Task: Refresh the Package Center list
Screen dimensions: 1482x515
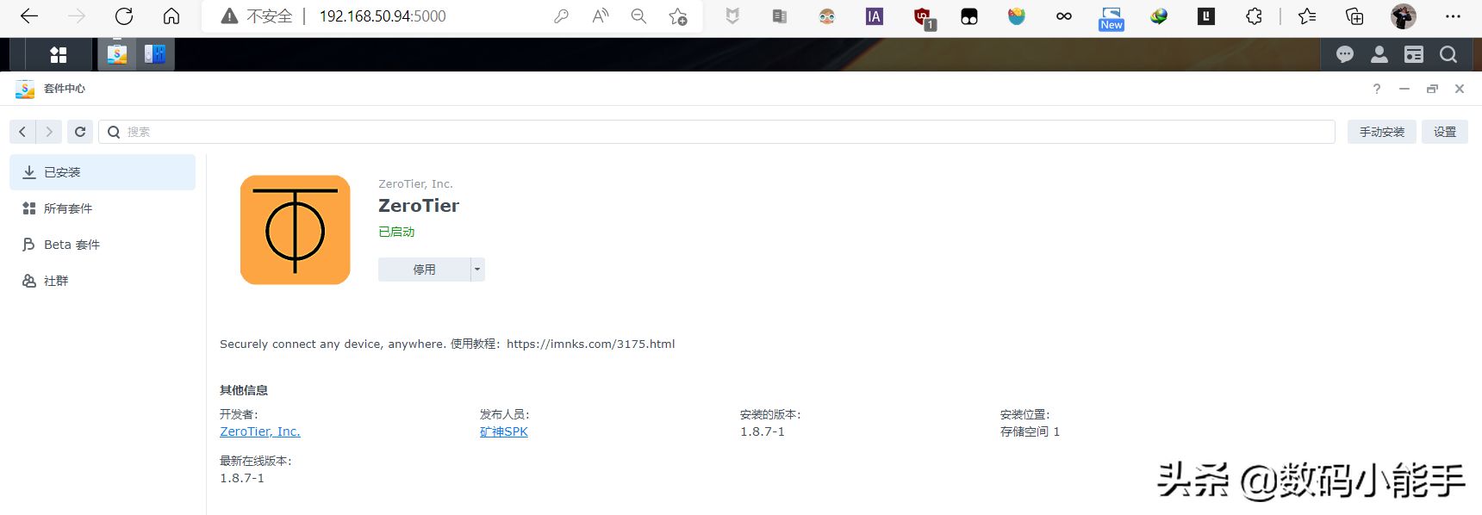Action: click(x=80, y=132)
